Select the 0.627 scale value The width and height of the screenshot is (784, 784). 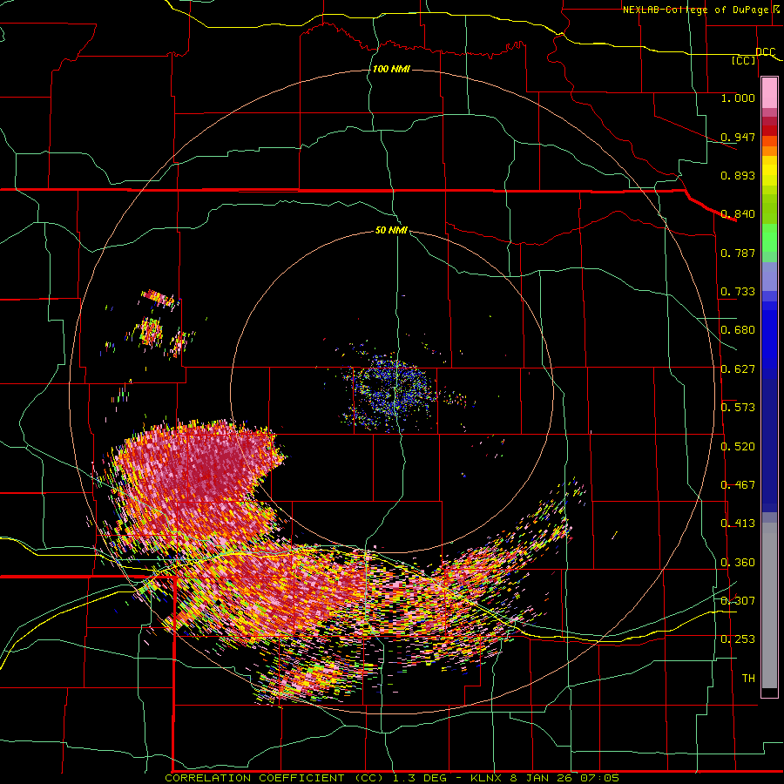pyautogui.click(x=738, y=369)
